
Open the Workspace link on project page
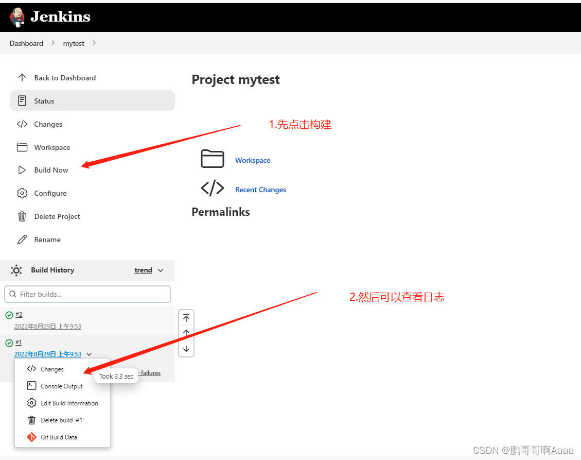coord(253,160)
